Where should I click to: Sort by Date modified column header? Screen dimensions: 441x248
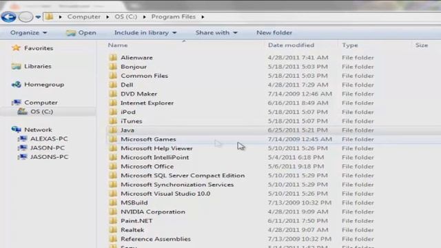click(x=291, y=45)
